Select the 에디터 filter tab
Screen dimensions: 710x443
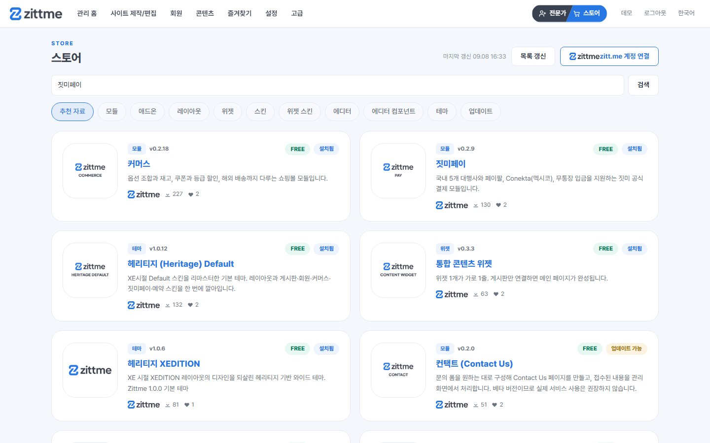[x=342, y=112]
